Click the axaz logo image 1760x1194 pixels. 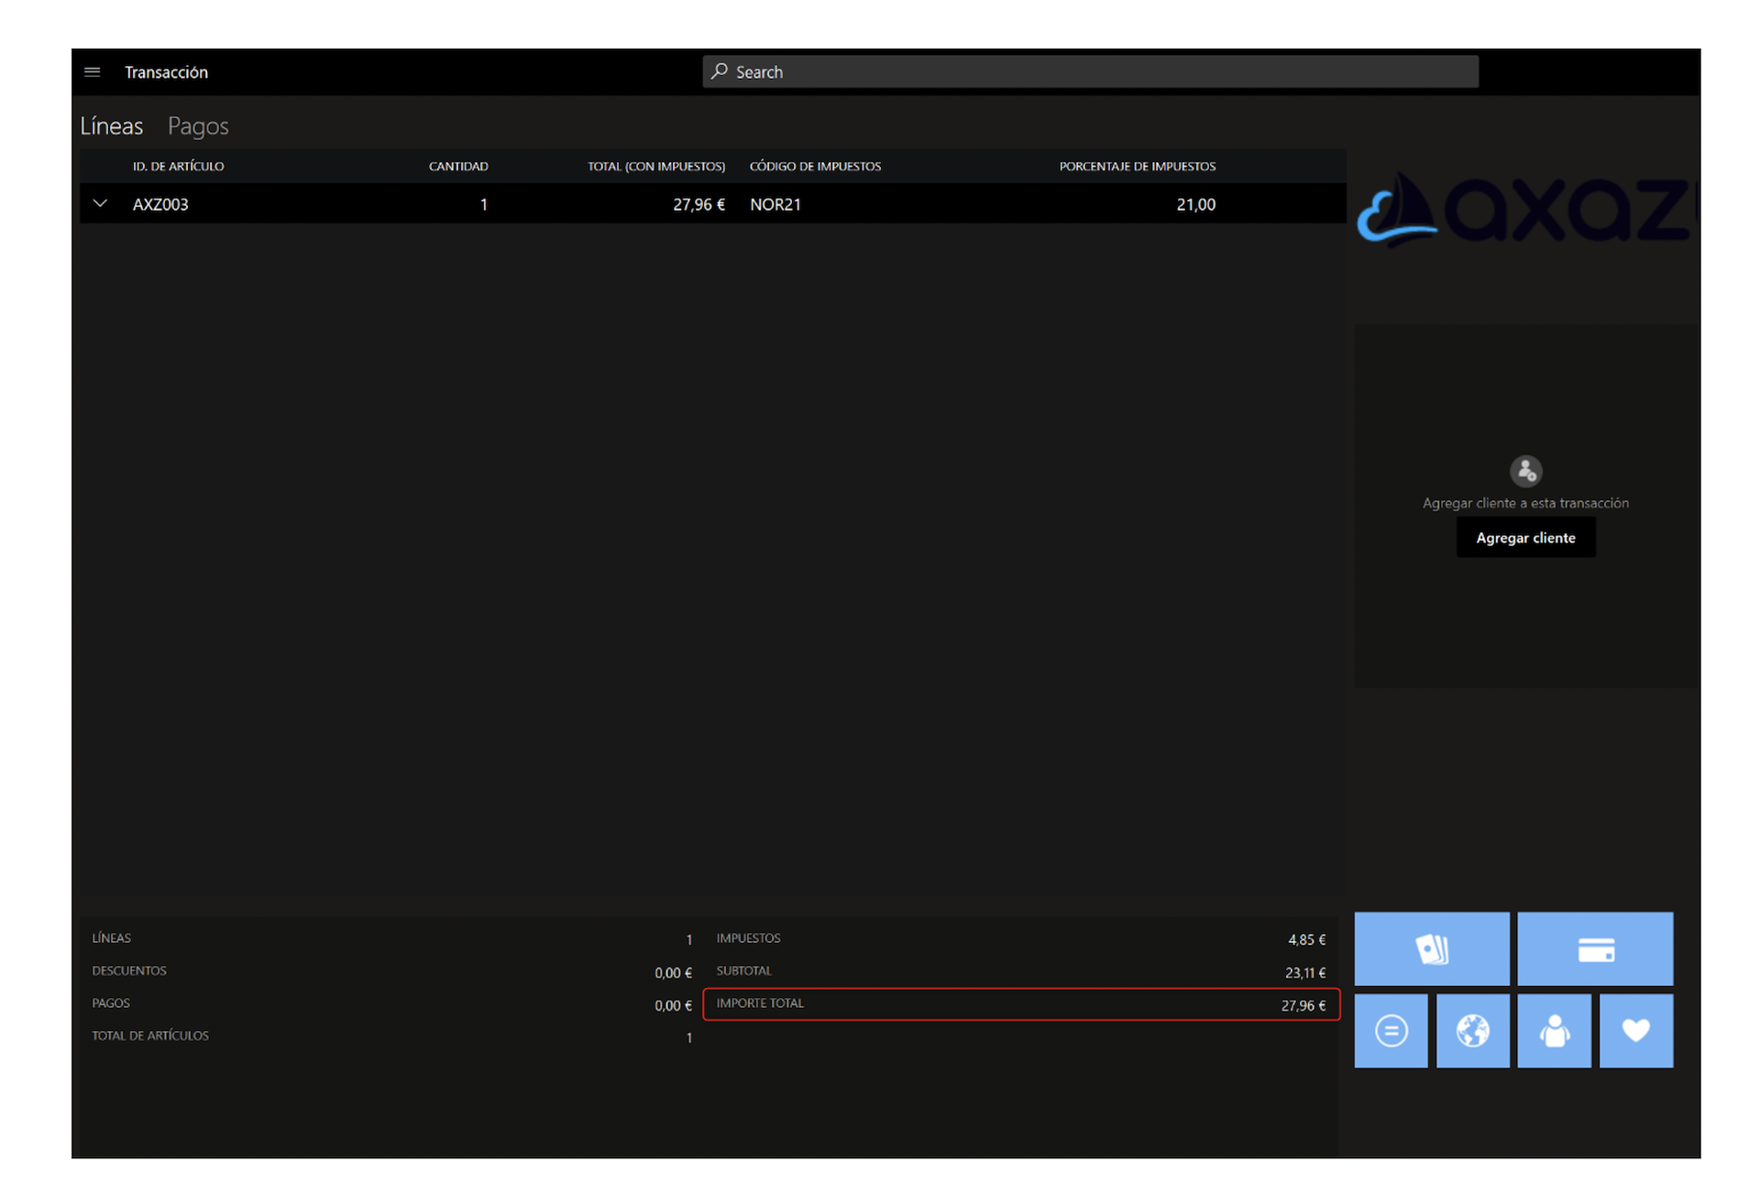(x=1527, y=210)
